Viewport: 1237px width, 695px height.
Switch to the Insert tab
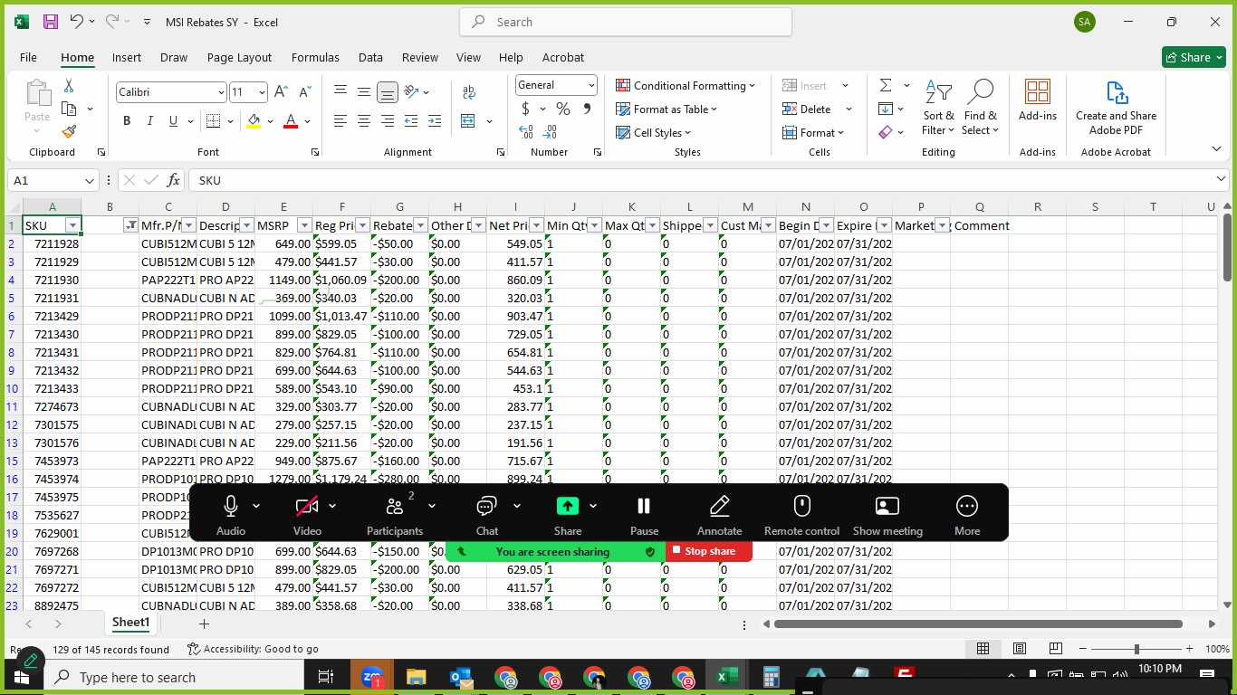click(x=127, y=57)
